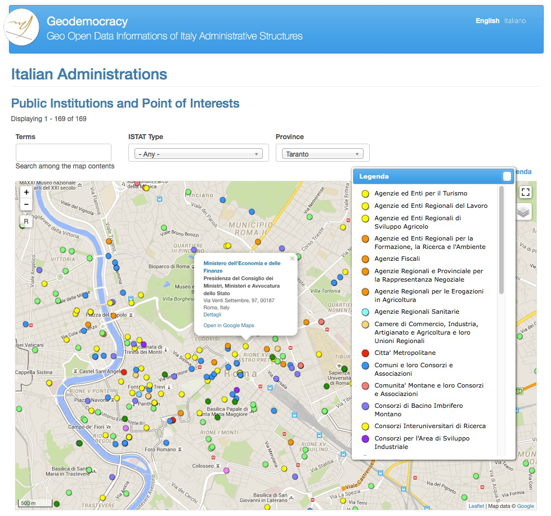Viewport: 551px width, 516px height.
Task: Click dark green marker near Sapienza Università
Action: pos(344,369)
